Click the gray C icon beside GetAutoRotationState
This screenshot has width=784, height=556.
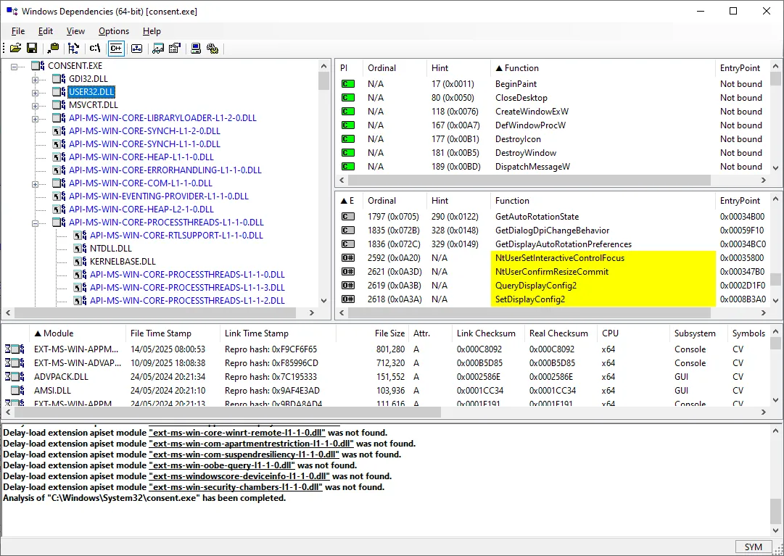(348, 216)
